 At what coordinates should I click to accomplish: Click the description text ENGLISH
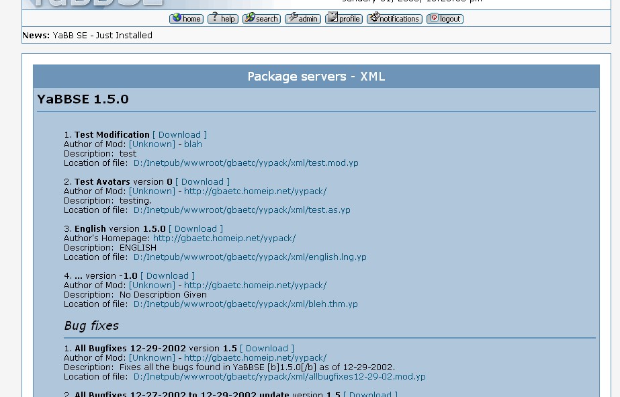pyautogui.click(x=138, y=248)
